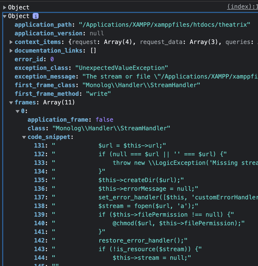
Task: Collapse the code_snippet node
Action: pos(24,137)
